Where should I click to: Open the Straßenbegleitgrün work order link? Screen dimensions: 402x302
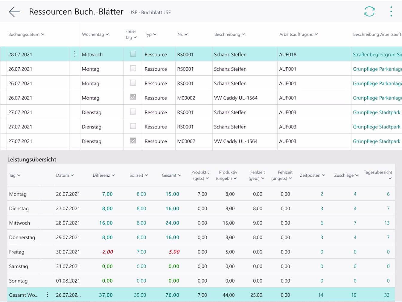coord(377,54)
